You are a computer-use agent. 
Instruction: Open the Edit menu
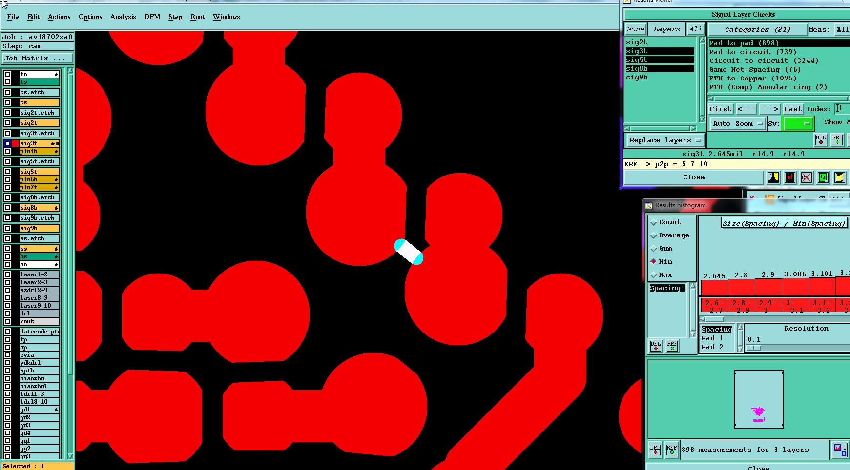[x=34, y=17]
